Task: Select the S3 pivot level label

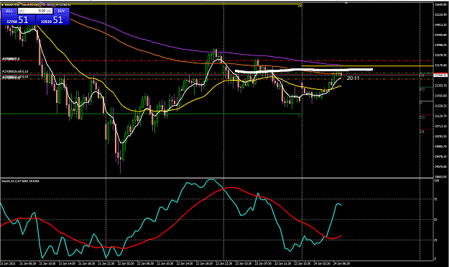Action: [422, 117]
